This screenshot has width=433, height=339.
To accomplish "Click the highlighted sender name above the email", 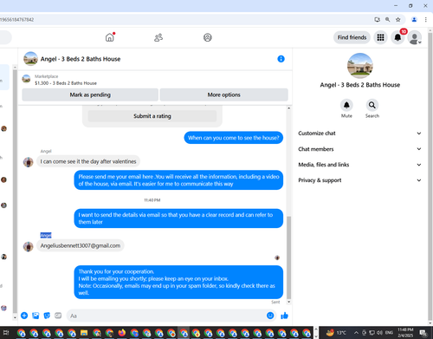I will (46, 235).
